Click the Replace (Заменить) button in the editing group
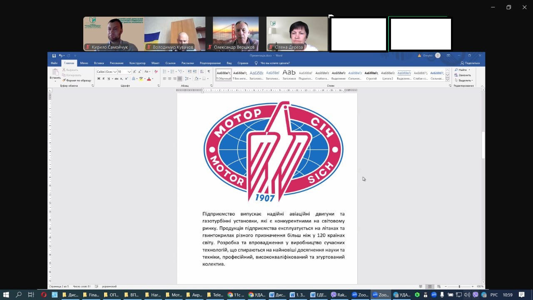 point(464,75)
